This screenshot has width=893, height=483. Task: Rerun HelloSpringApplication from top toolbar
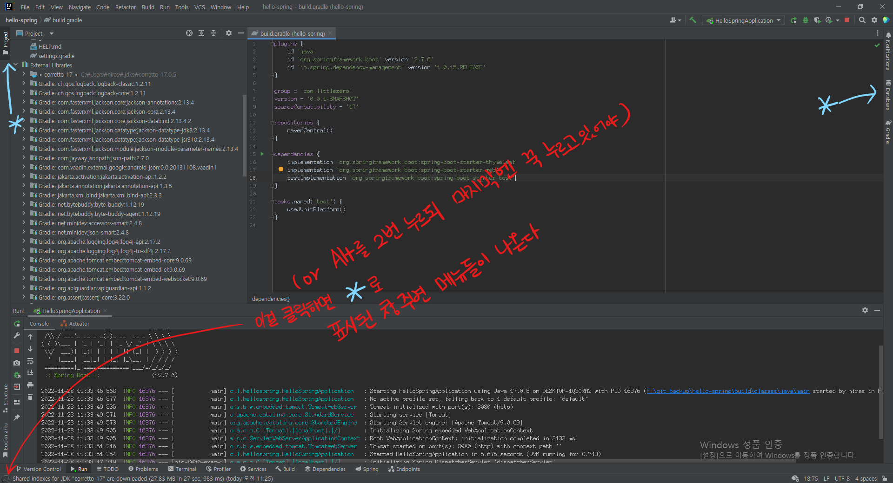[x=793, y=20]
